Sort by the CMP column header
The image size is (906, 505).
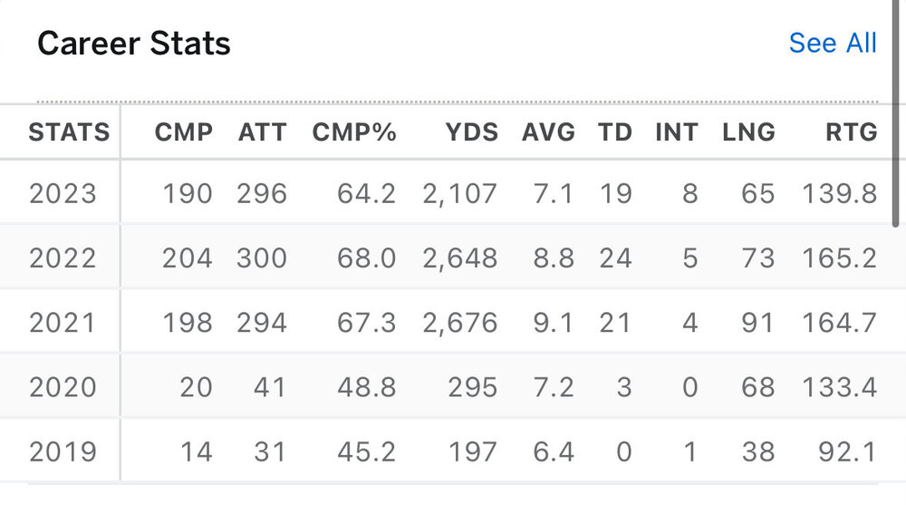pos(184,132)
